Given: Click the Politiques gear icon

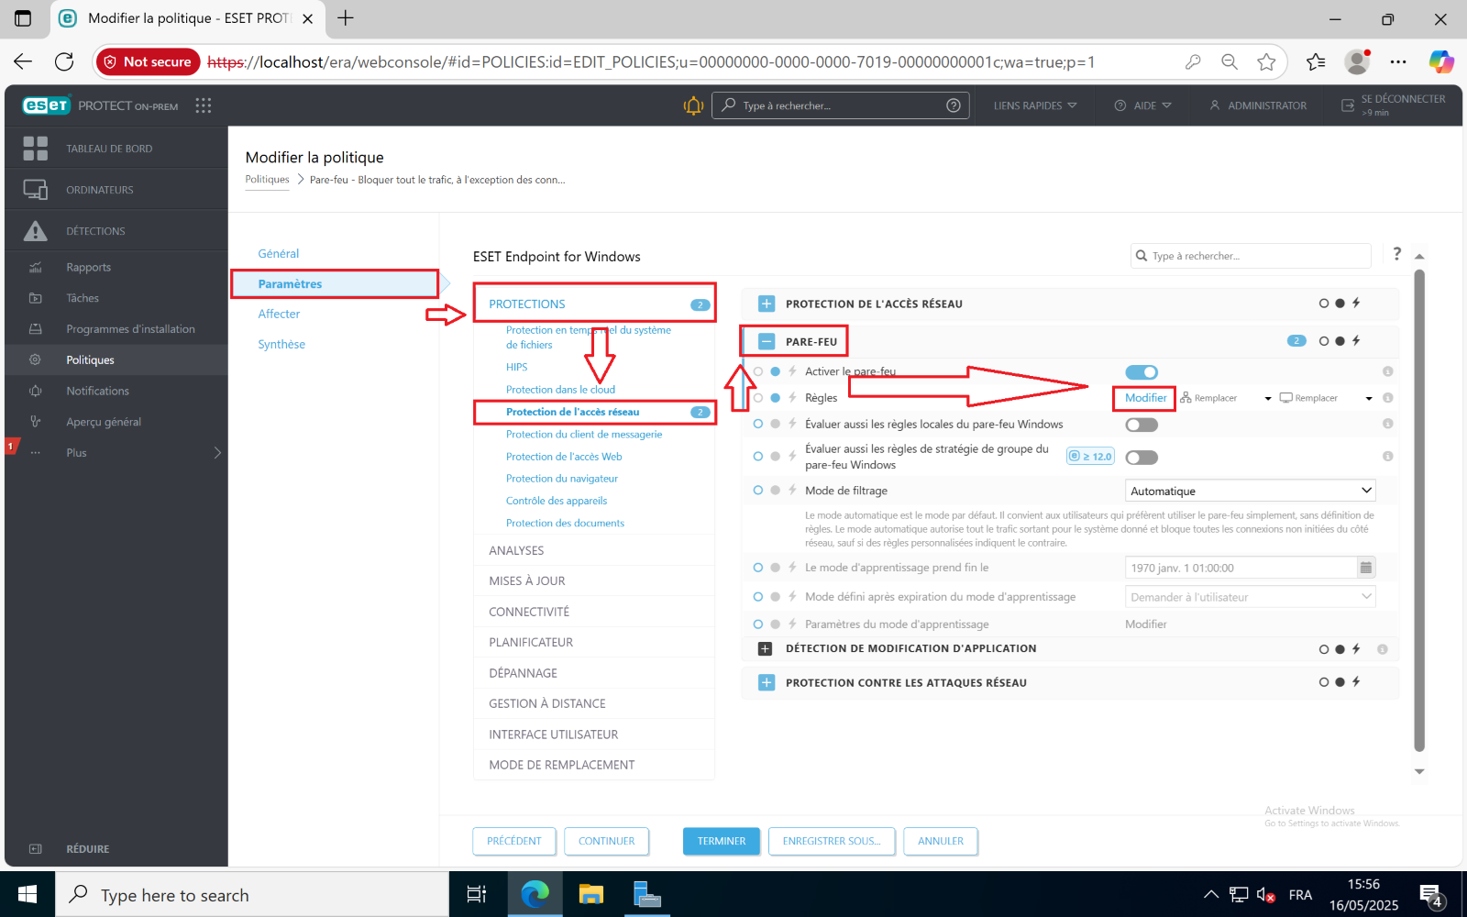Looking at the screenshot, I should pos(36,360).
